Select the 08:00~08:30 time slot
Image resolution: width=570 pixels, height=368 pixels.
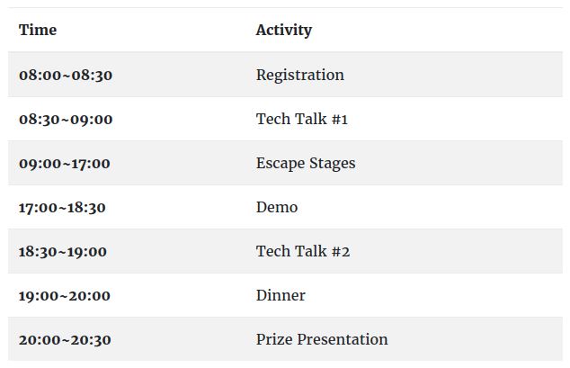(66, 75)
